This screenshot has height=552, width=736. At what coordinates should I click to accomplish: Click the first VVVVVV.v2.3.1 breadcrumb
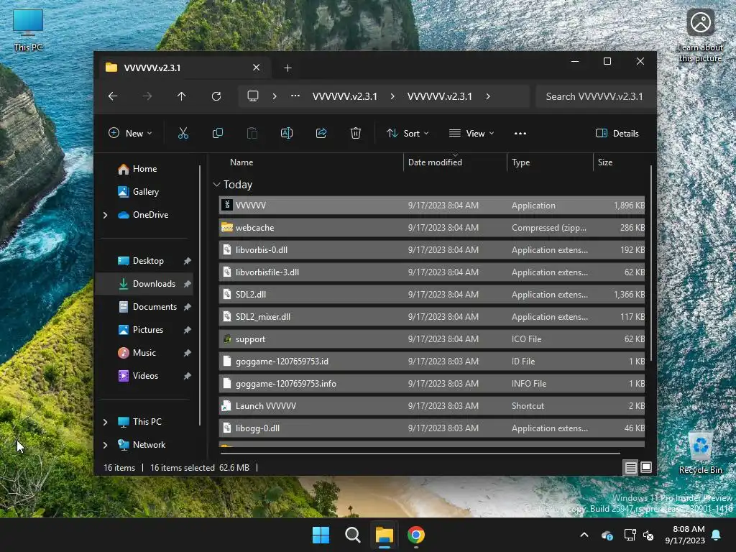click(345, 96)
